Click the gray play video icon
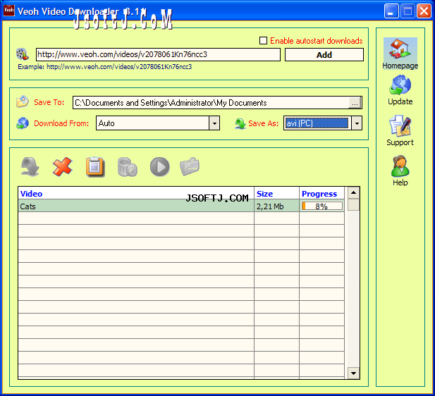 (160, 167)
